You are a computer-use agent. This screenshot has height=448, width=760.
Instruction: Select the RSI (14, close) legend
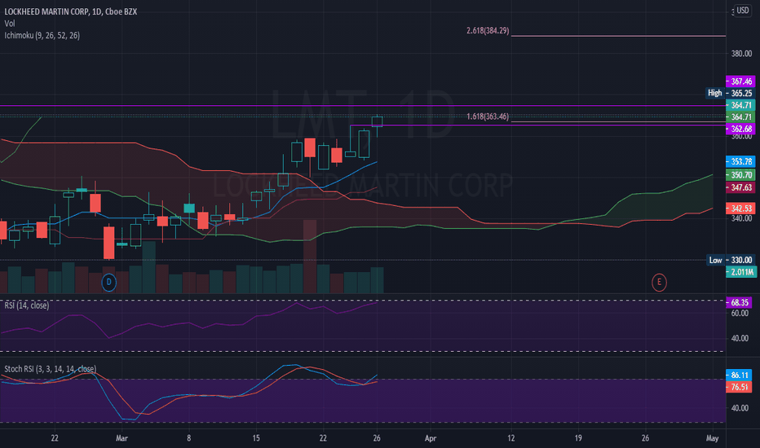27,305
